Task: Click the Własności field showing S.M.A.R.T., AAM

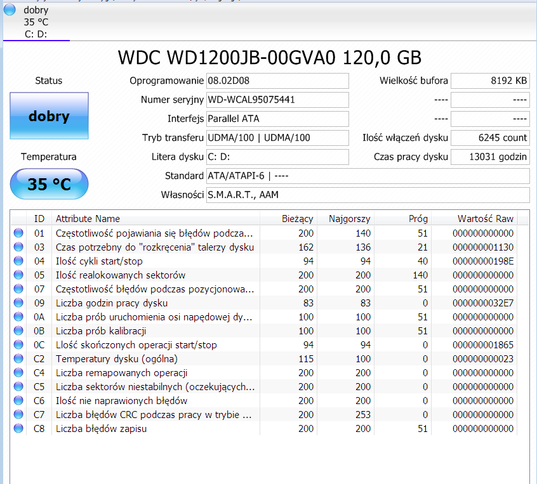Action: point(368,195)
